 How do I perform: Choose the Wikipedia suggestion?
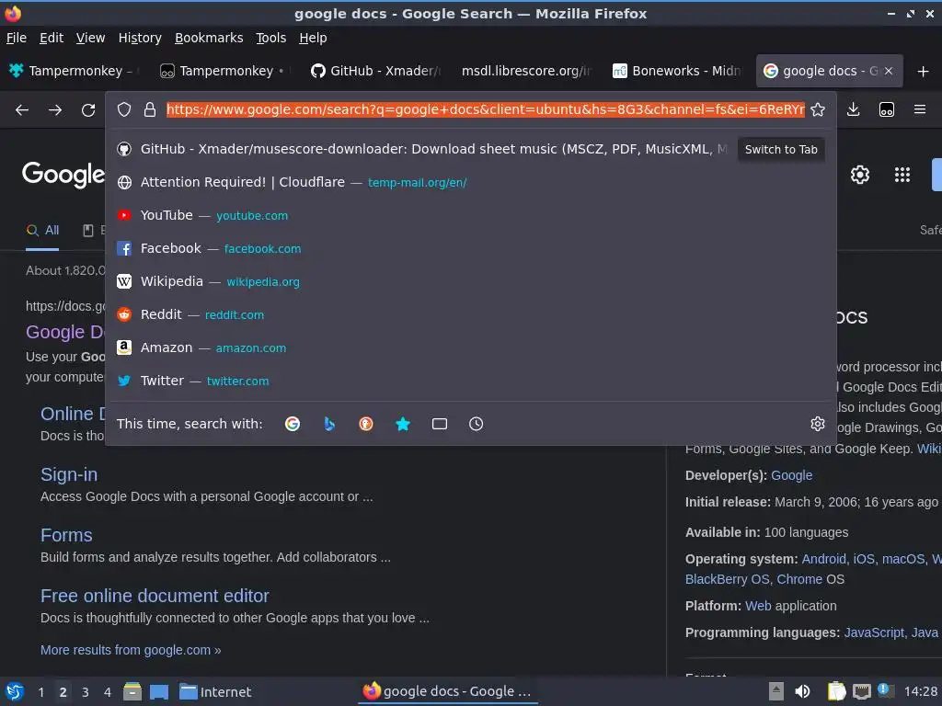click(x=470, y=281)
